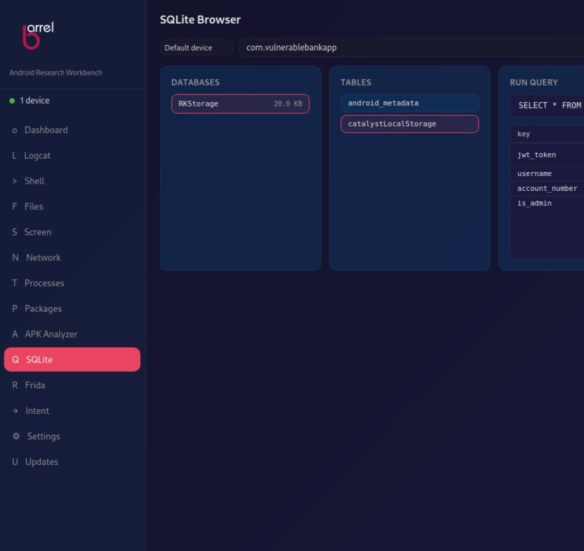Open the Updates page
Viewport: 584px width, 551px height.
pyautogui.click(x=72, y=461)
